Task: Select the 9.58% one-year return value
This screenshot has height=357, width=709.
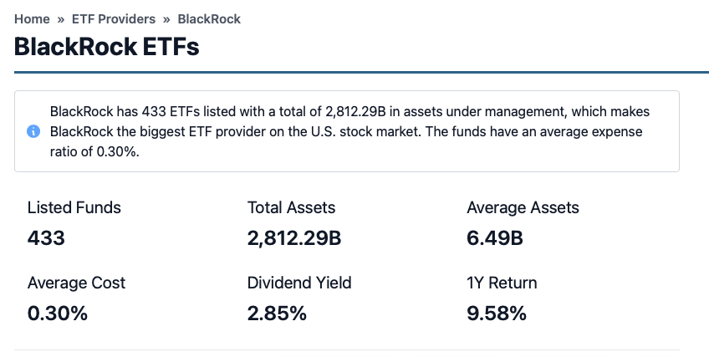Action: [x=497, y=314]
